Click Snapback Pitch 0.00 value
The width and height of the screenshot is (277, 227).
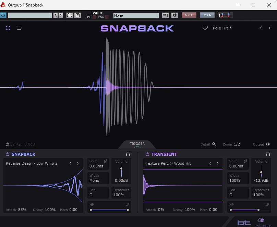coord(73,210)
